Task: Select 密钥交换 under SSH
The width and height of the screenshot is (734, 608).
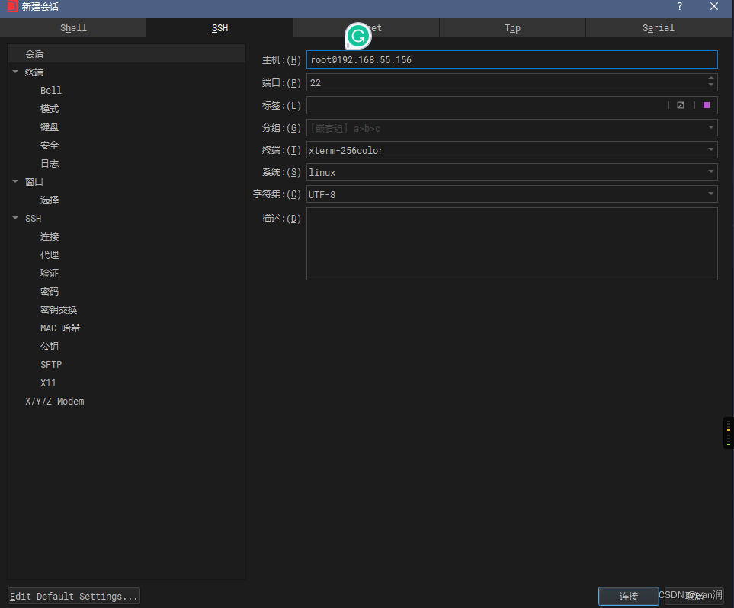Action: pos(59,309)
